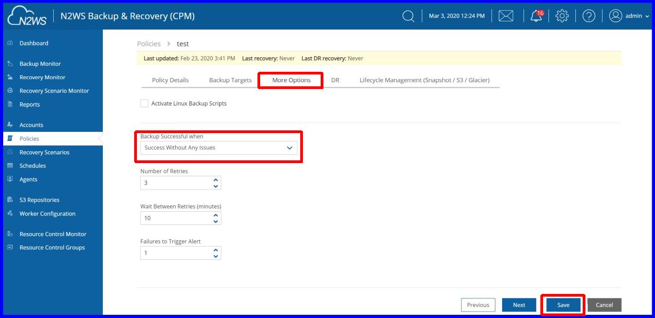The width and height of the screenshot is (655, 318).
Task: Open Schedules in the sidebar
Action: (33, 166)
